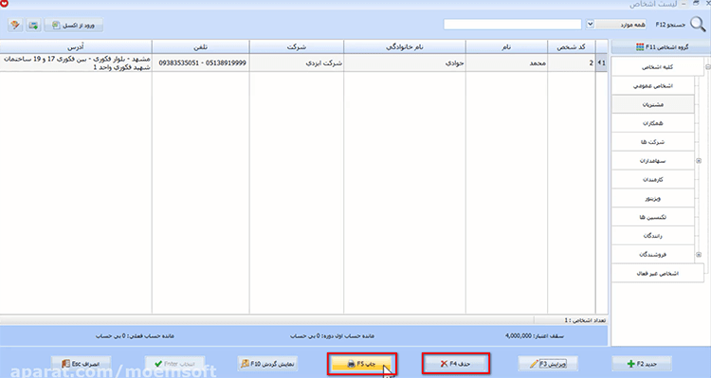Click the phone cell '09383535051 - 05138919999'
Screen dimensions: 711x378
[200, 63]
